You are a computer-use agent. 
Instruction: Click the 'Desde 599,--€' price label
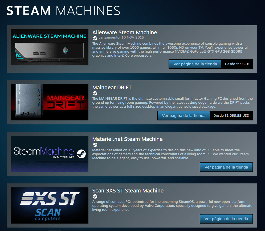point(237,64)
